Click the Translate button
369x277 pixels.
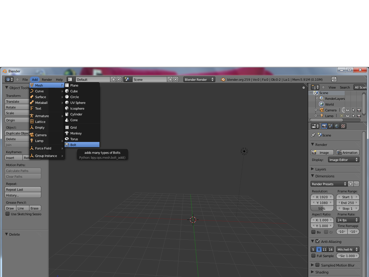click(17, 102)
